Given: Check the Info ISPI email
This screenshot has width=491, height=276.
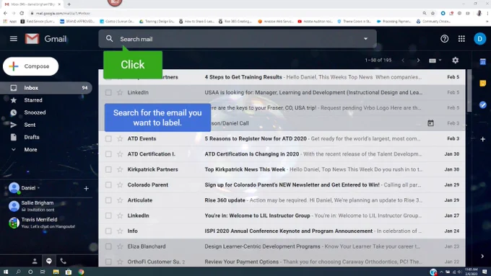Looking at the screenshot, I should pos(108,231).
